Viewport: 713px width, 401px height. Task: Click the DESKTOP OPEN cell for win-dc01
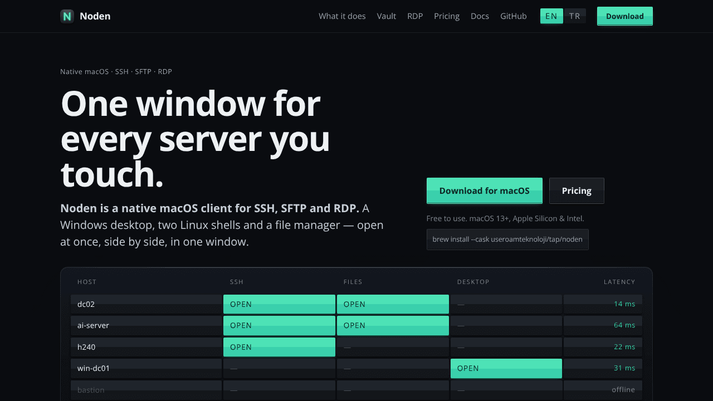point(506,368)
